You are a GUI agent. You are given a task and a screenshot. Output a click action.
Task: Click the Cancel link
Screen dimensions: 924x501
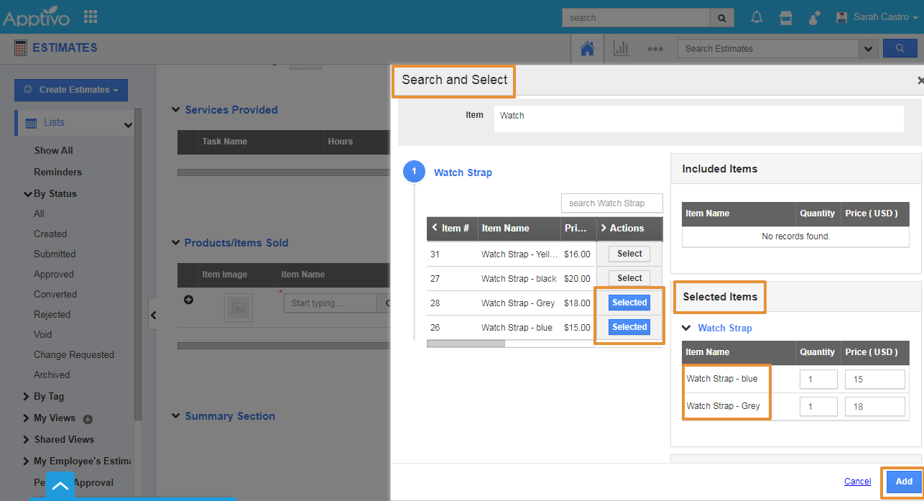(x=857, y=482)
